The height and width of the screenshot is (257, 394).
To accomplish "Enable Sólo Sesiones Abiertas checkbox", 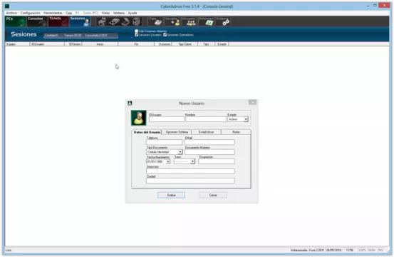I will (x=137, y=31).
